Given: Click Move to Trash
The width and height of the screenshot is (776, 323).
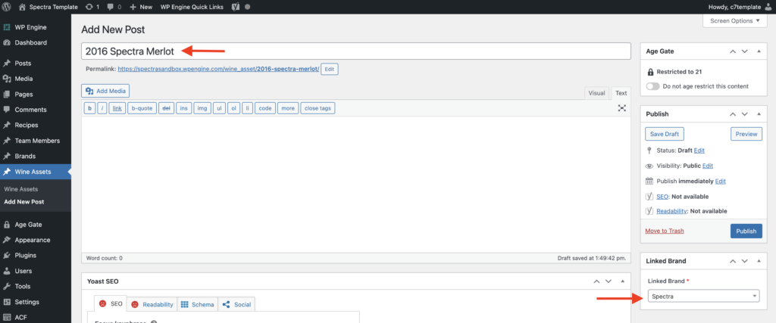Looking at the screenshot, I should click(665, 231).
